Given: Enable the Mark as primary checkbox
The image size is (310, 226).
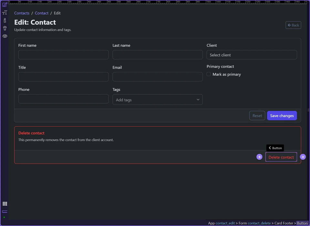Looking at the screenshot, I should coord(209,74).
